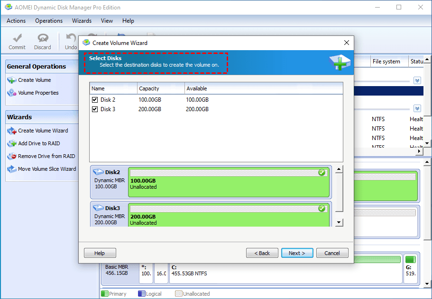Click the < Back button
This screenshot has height=299, width=432.
pos(262,253)
